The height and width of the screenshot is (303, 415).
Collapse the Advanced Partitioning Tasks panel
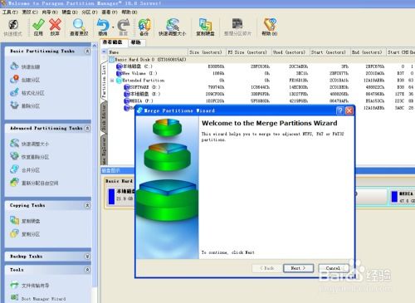pos(87,129)
